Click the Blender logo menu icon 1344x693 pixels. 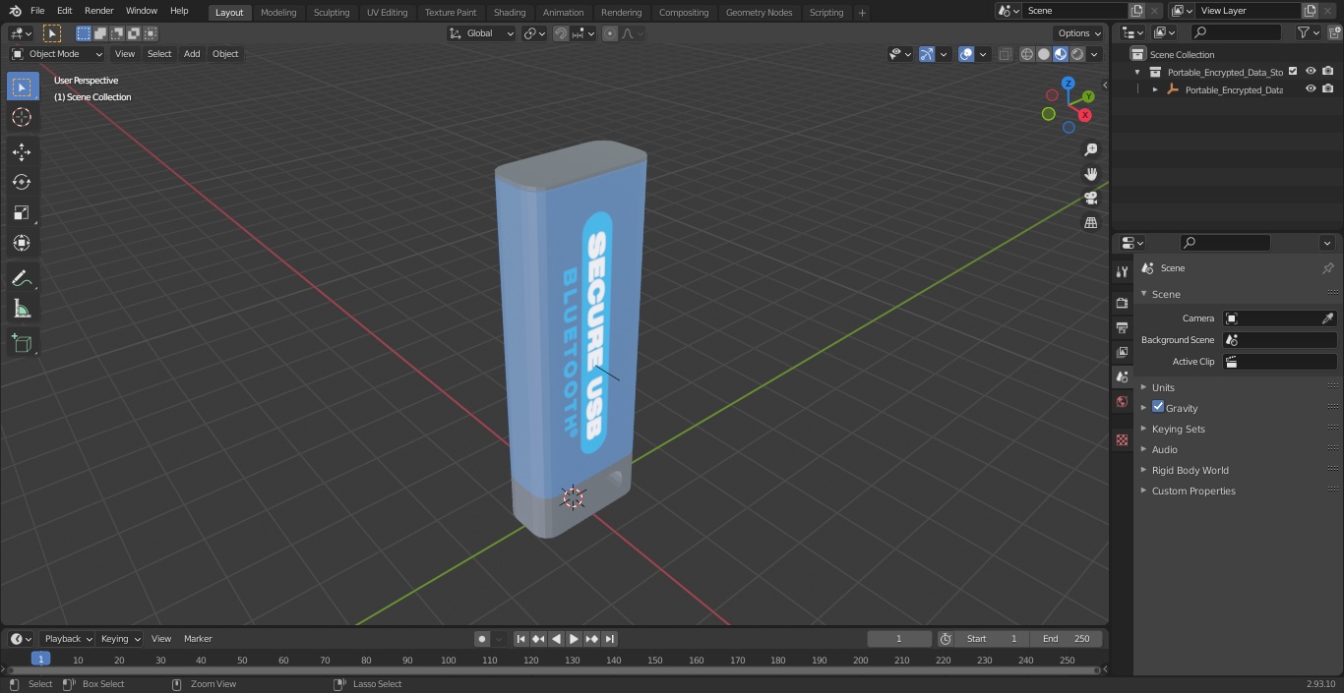[15, 11]
